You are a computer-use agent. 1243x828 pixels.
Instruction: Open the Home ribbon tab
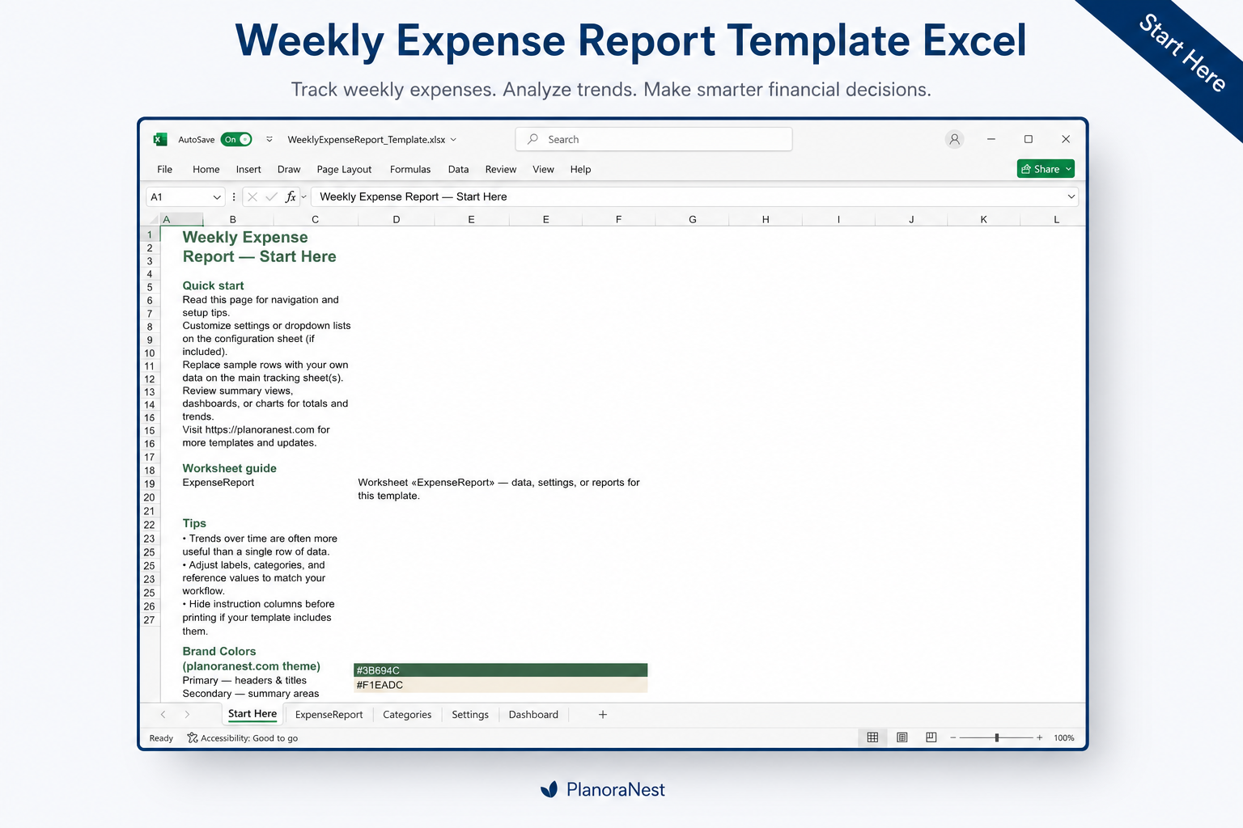206,169
